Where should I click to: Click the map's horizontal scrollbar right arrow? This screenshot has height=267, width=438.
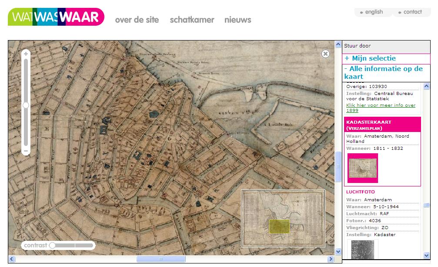click(x=331, y=259)
